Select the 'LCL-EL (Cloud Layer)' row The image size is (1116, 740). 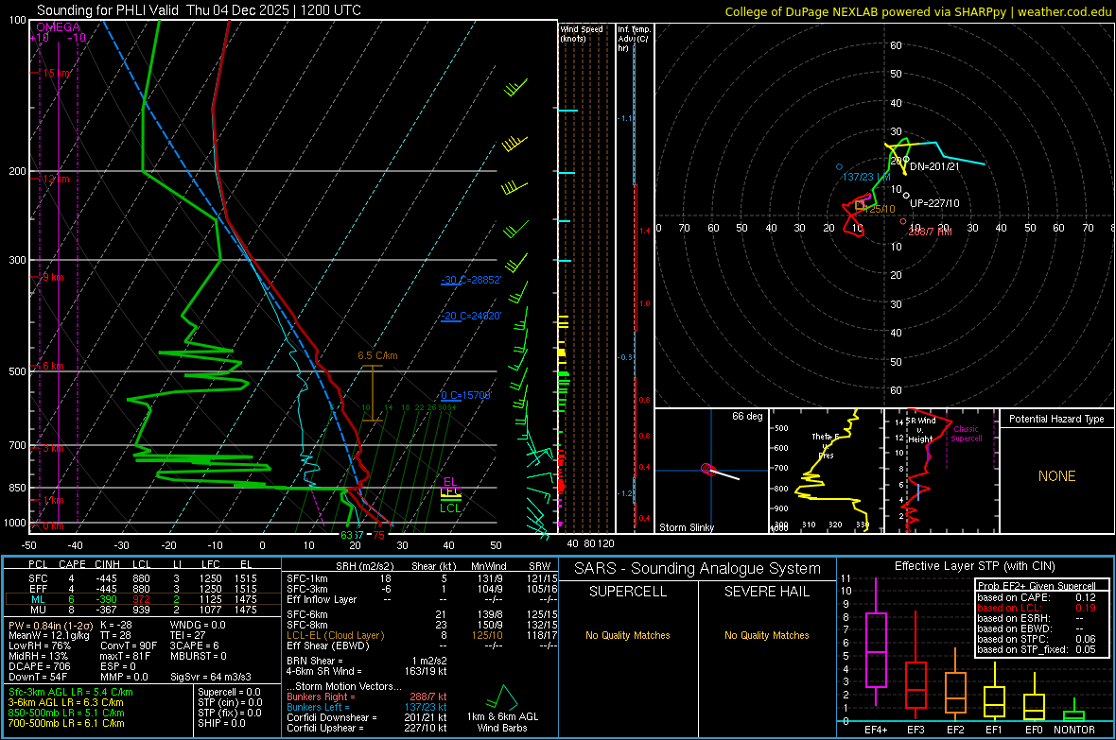tap(422, 635)
